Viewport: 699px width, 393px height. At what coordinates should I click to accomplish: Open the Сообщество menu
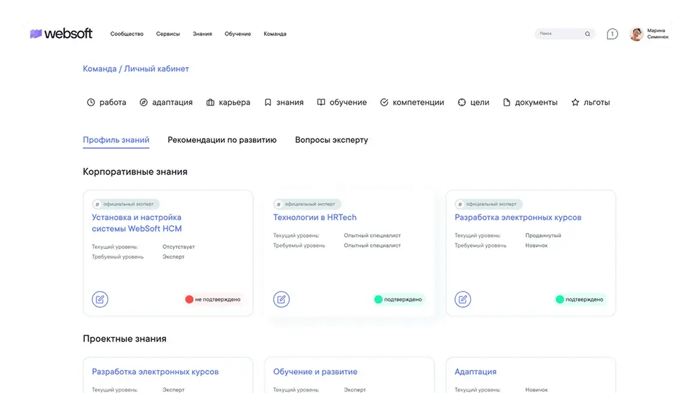127,34
